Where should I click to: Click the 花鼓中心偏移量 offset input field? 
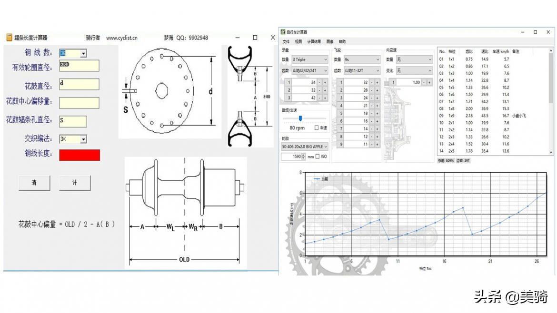click(x=79, y=103)
